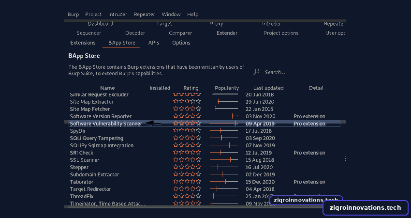
Task: Click star rating of Stepper
Action: click(187, 167)
